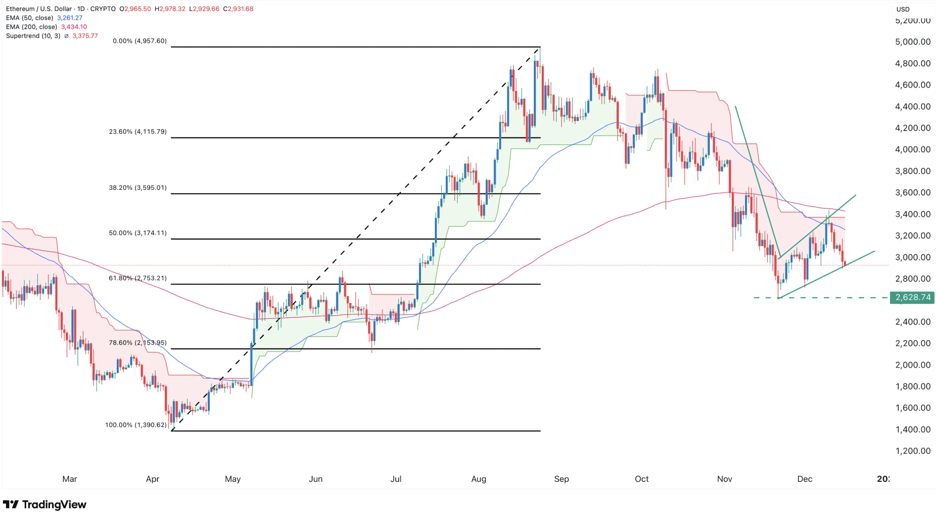The width and height of the screenshot is (936, 515).
Task: Click the May label on time axis
Action: [233, 479]
